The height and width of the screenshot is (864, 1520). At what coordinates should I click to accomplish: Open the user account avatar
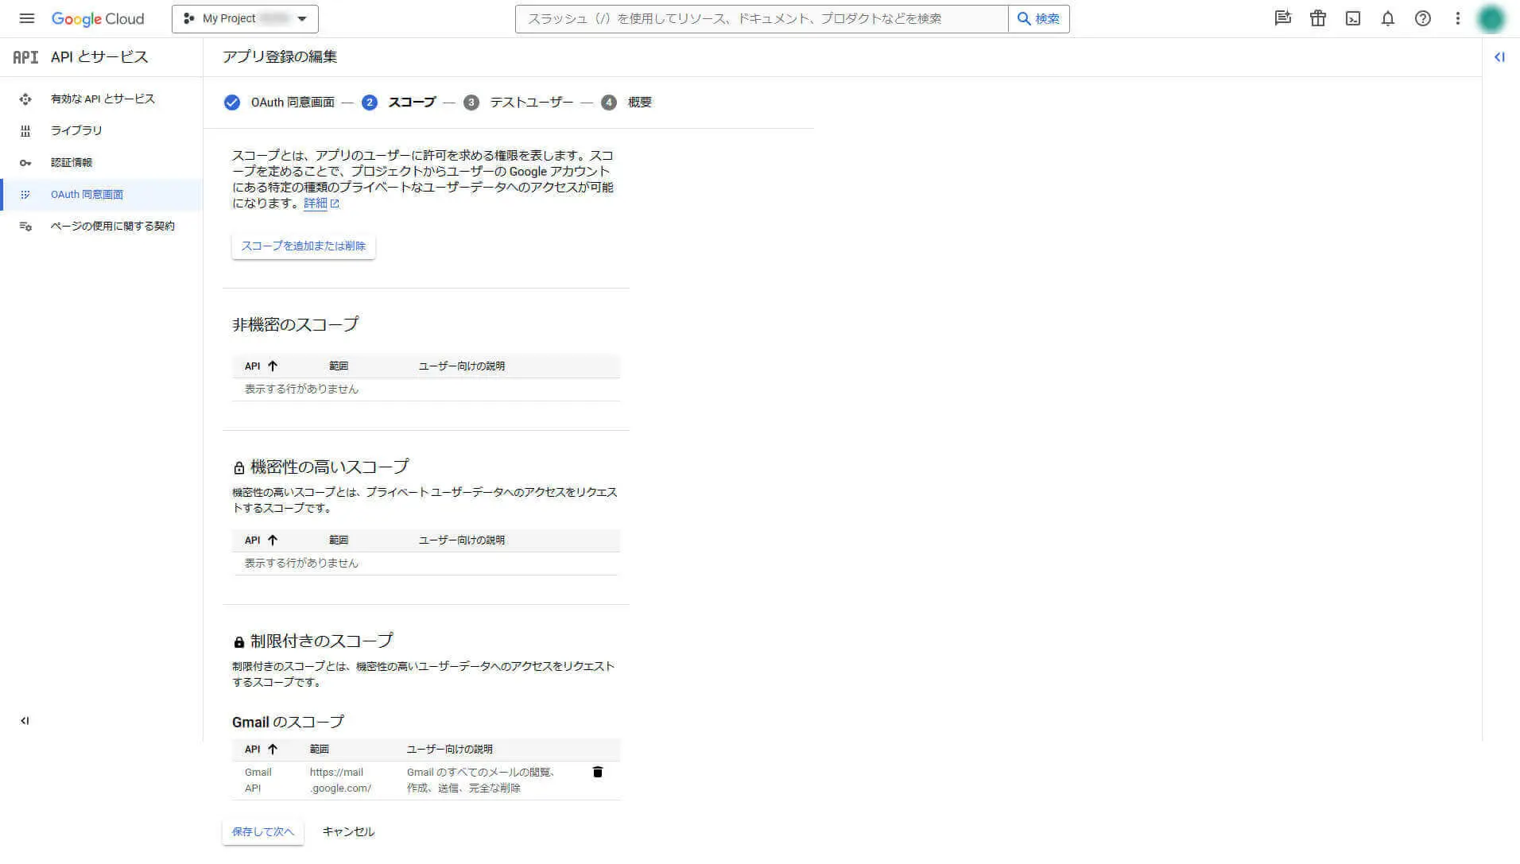point(1491,18)
